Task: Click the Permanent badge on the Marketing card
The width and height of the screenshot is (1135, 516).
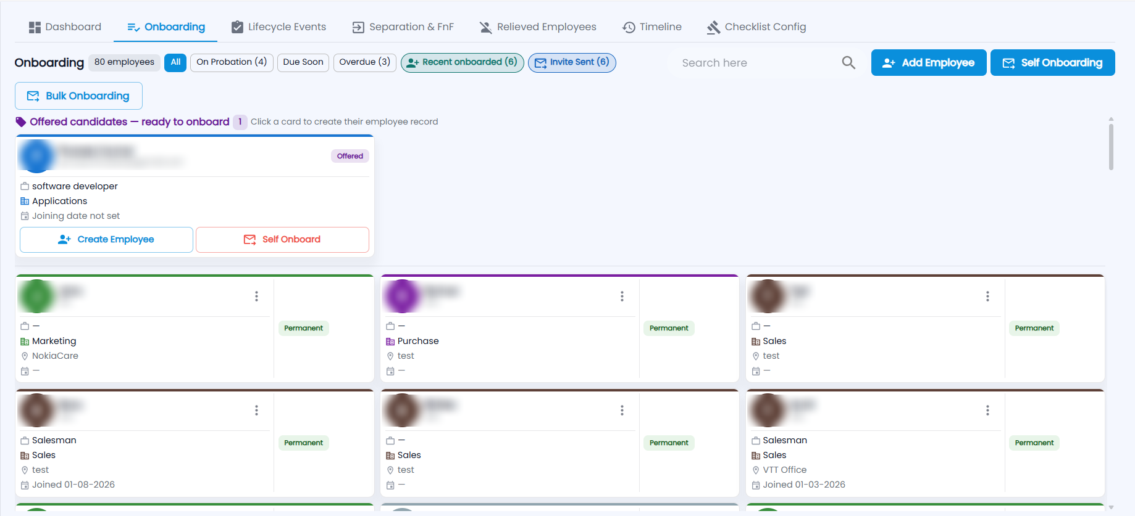Action: pos(303,329)
